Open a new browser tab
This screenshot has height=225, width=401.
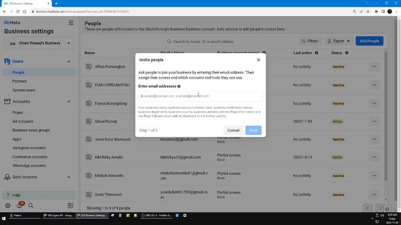click(x=56, y=4)
